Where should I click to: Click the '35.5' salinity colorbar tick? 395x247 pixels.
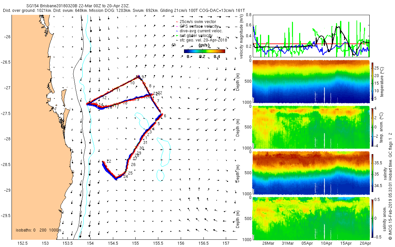point(378,163)
